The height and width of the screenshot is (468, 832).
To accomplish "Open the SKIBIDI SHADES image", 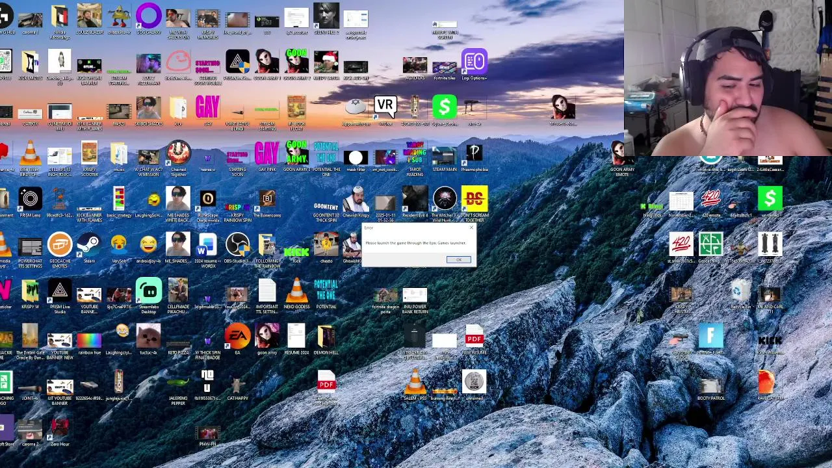I will click(148, 110).
